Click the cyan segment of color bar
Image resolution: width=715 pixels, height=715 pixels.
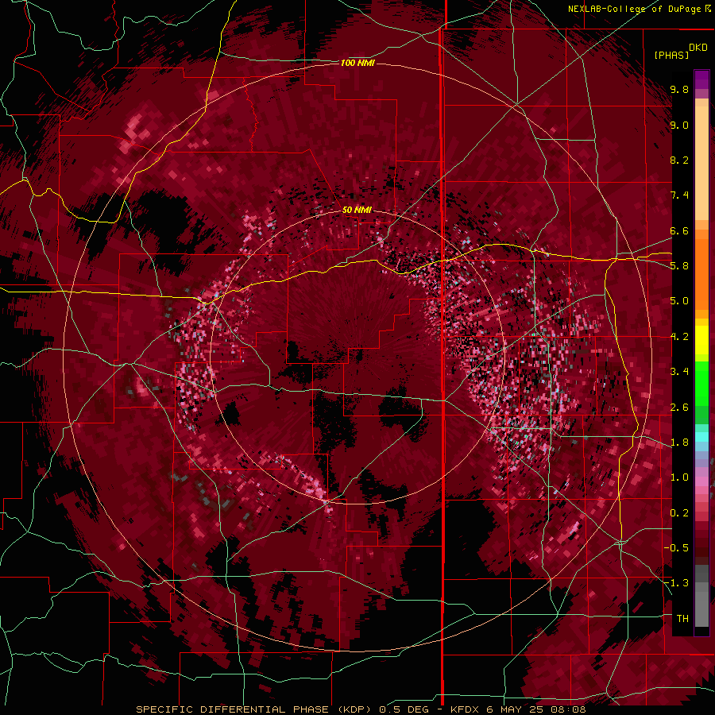[x=701, y=437]
